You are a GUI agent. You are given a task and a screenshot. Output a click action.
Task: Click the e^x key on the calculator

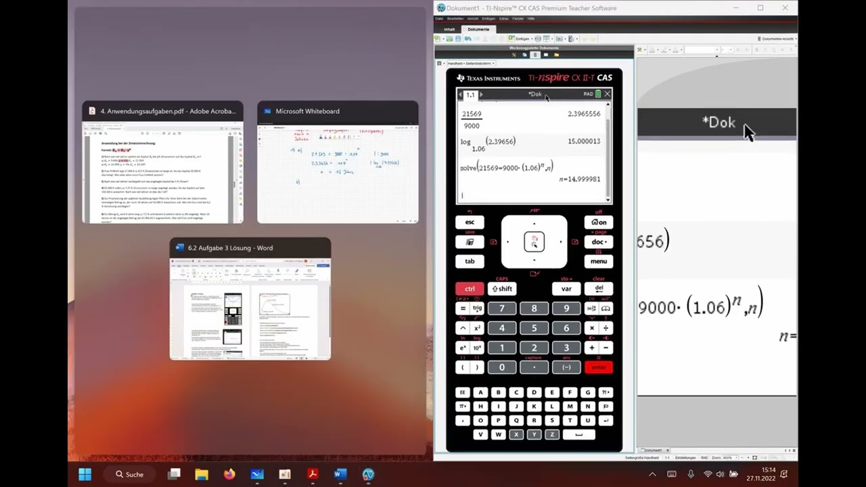tap(463, 348)
